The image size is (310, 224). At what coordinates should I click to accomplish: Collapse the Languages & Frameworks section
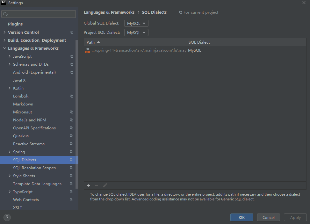click(x=4, y=48)
